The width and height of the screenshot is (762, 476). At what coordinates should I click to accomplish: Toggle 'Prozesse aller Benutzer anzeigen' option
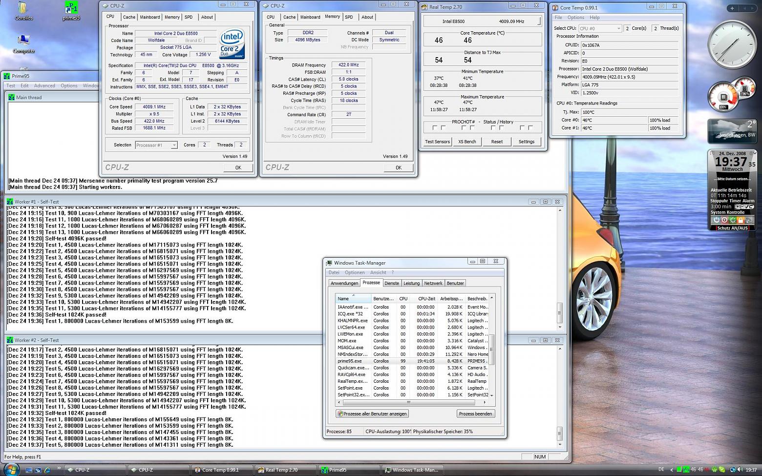click(372, 414)
